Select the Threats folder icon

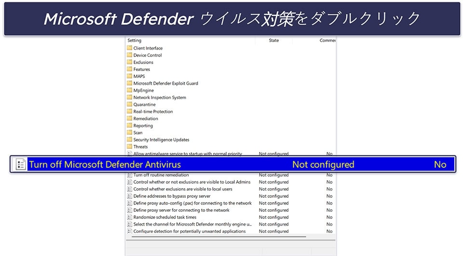[129, 146]
